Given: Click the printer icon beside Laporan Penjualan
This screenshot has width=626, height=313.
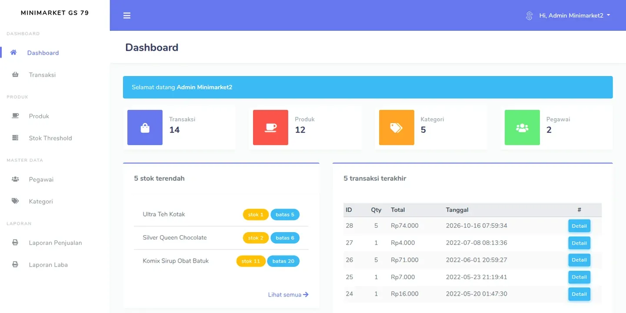Looking at the screenshot, I should [x=15, y=243].
